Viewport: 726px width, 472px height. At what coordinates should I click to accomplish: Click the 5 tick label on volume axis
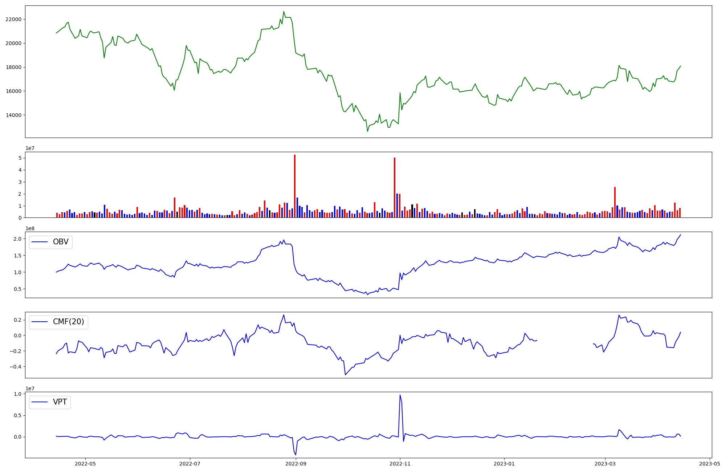tap(20, 158)
